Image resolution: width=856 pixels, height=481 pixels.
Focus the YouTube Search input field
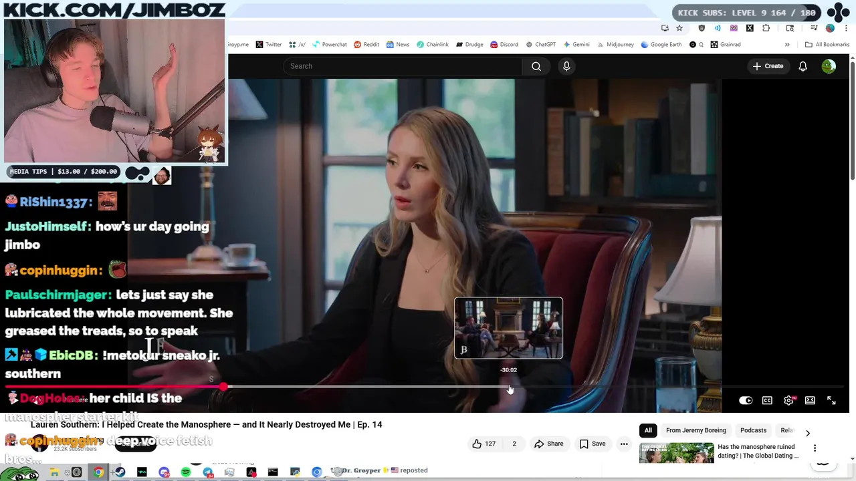point(403,66)
